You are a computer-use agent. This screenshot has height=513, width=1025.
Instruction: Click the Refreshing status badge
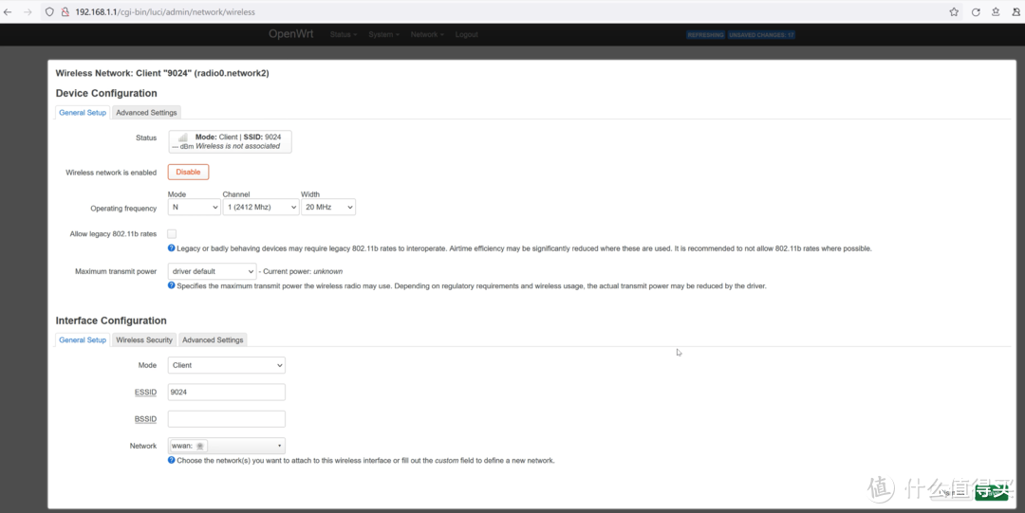(x=705, y=35)
